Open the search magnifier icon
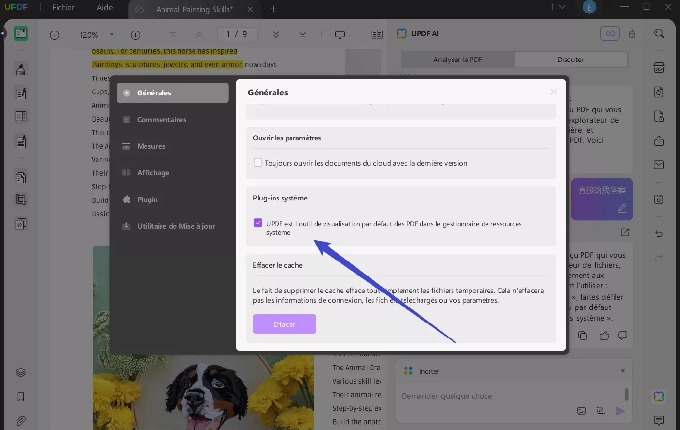Image resolution: width=680 pixels, height=430 pixels. (x=659, y=33)
